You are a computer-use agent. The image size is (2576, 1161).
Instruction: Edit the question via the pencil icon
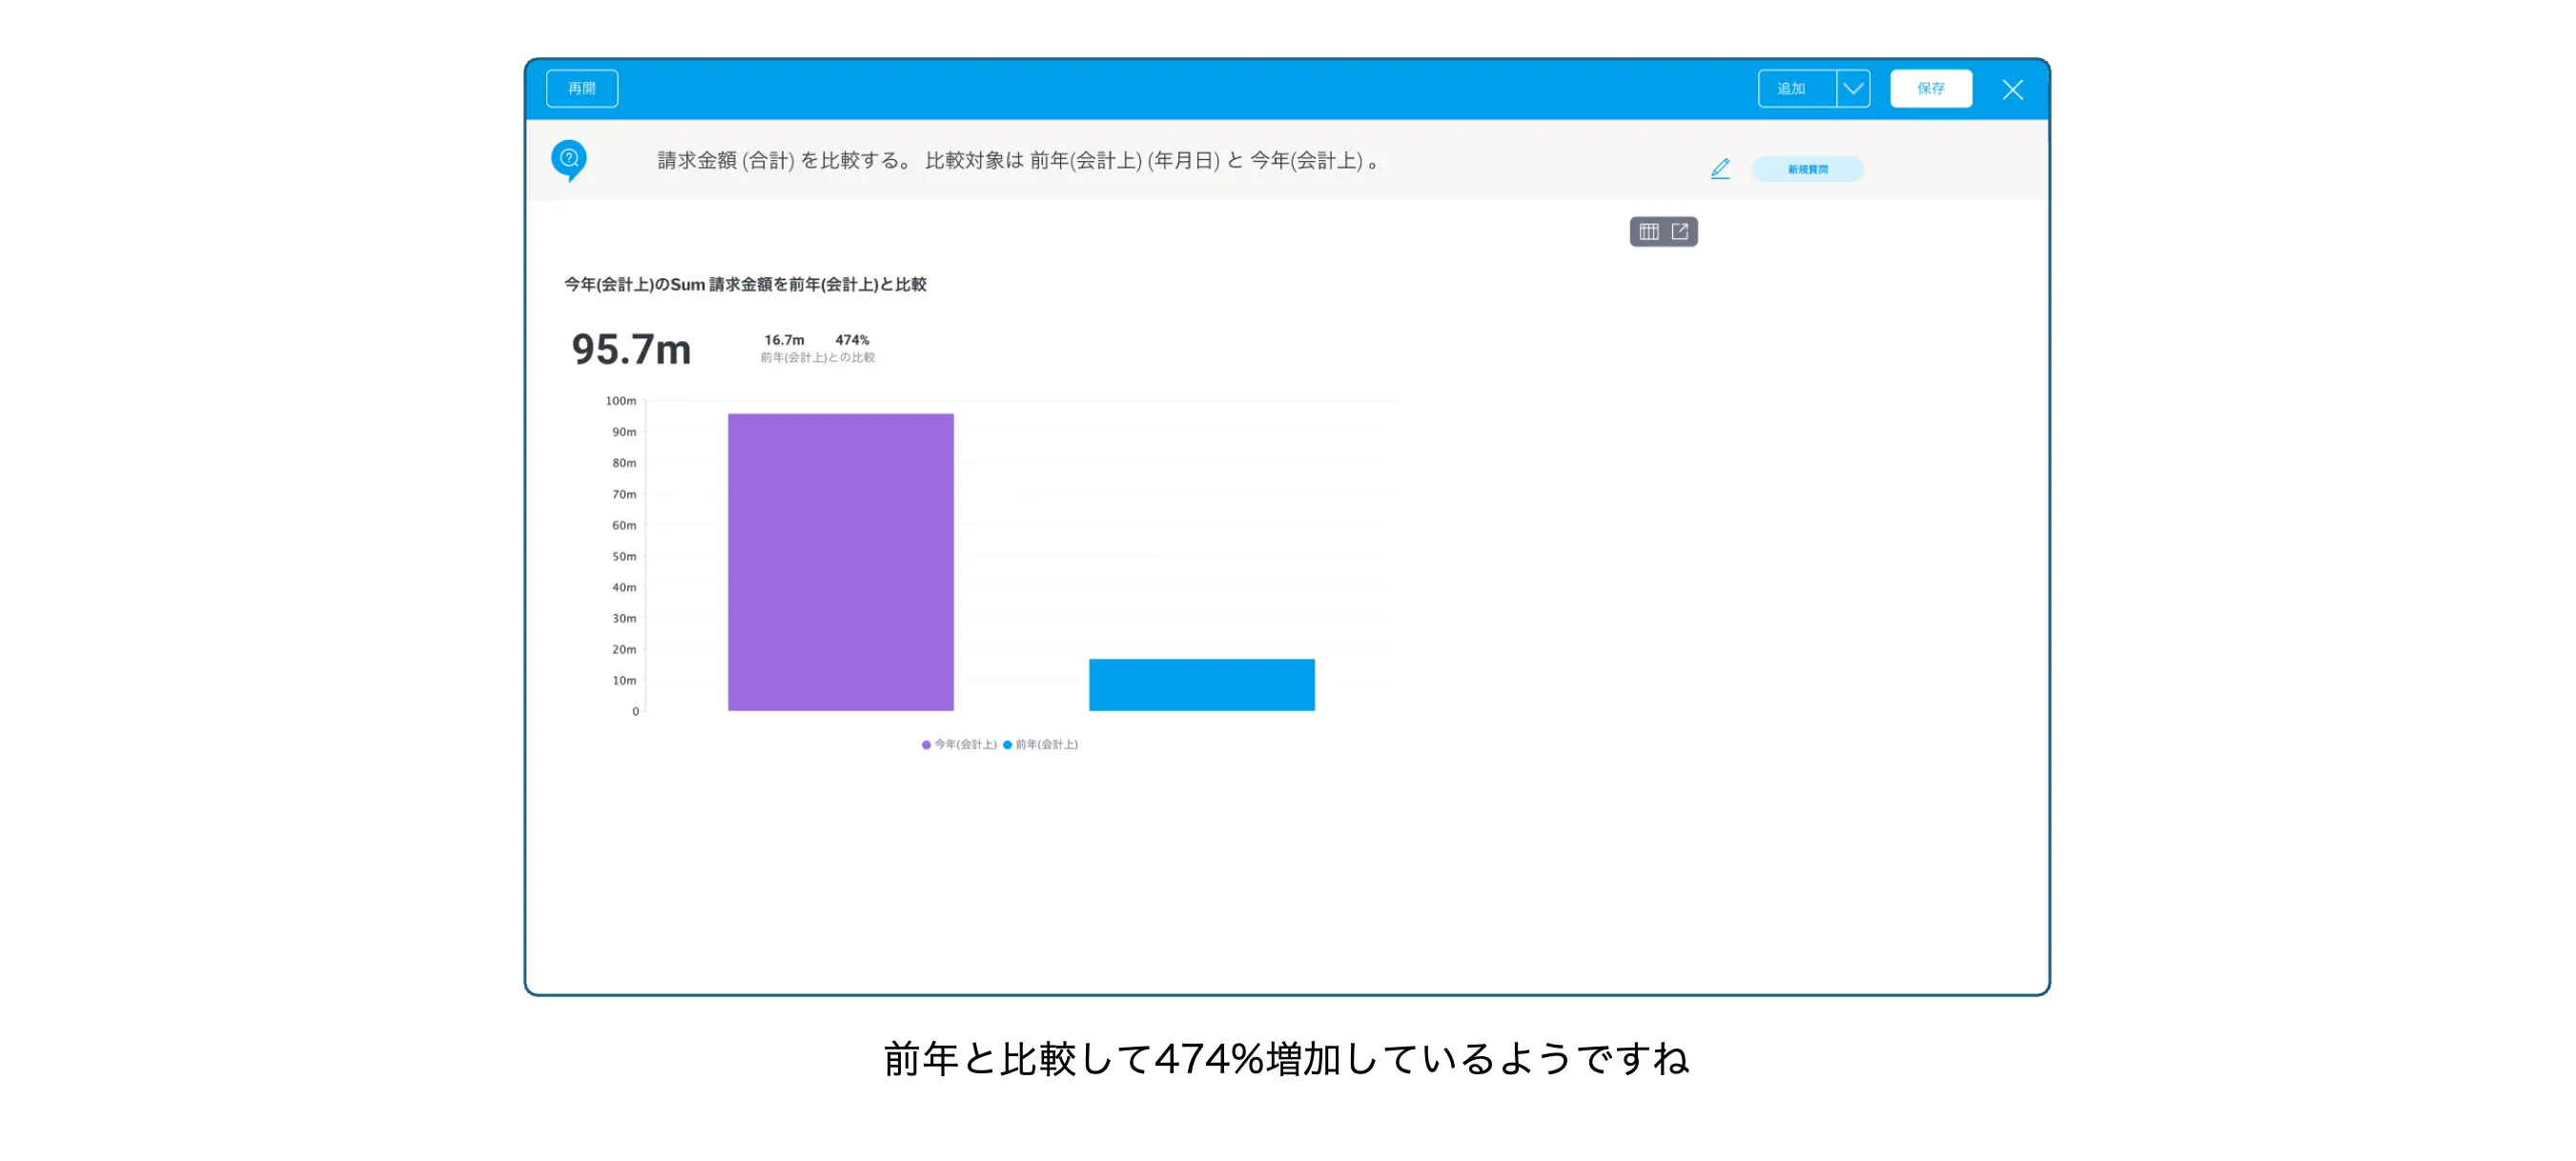1719,169
